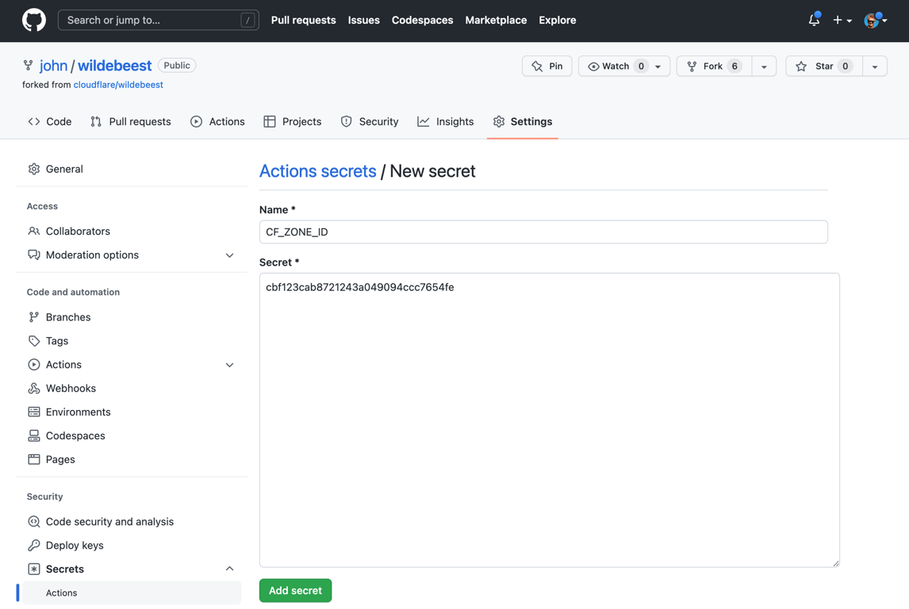Click the gear icon beside General
This screenshot has height=609, width=909.
(34, 169)
